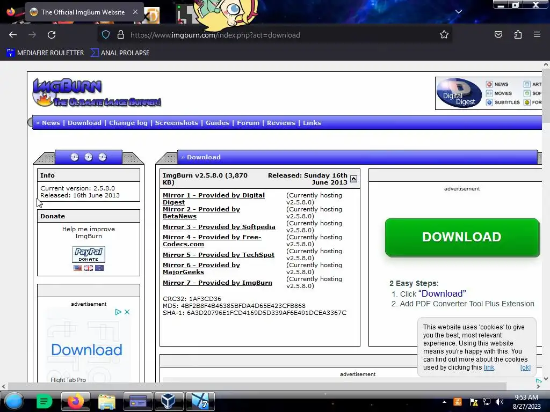Viewport: 550px width, 412px height.
Task: Select The Official ImgBurn Website tab
Action: 83,12
